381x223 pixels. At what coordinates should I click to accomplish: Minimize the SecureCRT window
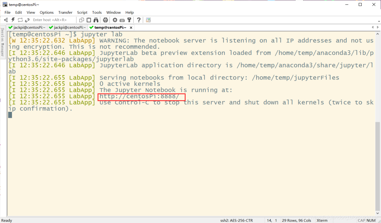tap(346, 4)
